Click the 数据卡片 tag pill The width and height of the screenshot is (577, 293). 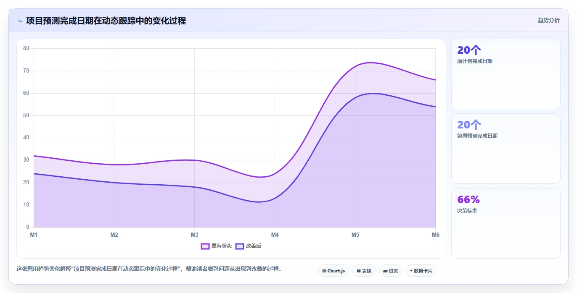(421, 271)
